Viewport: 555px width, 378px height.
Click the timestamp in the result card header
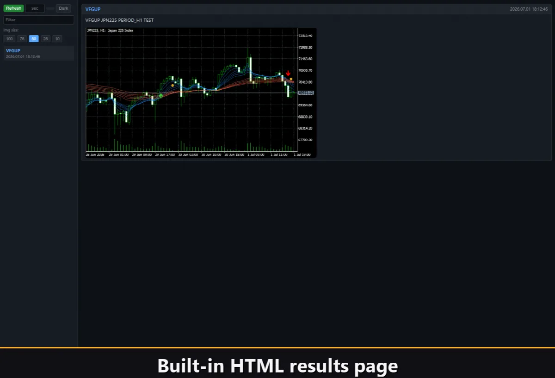click(x=529, y=9)
